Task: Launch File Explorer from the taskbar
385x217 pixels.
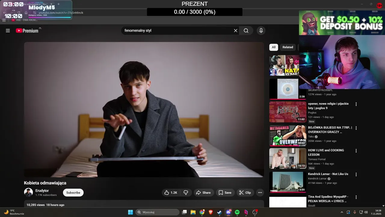Action: pyautogui.click(x=193, y=212)
